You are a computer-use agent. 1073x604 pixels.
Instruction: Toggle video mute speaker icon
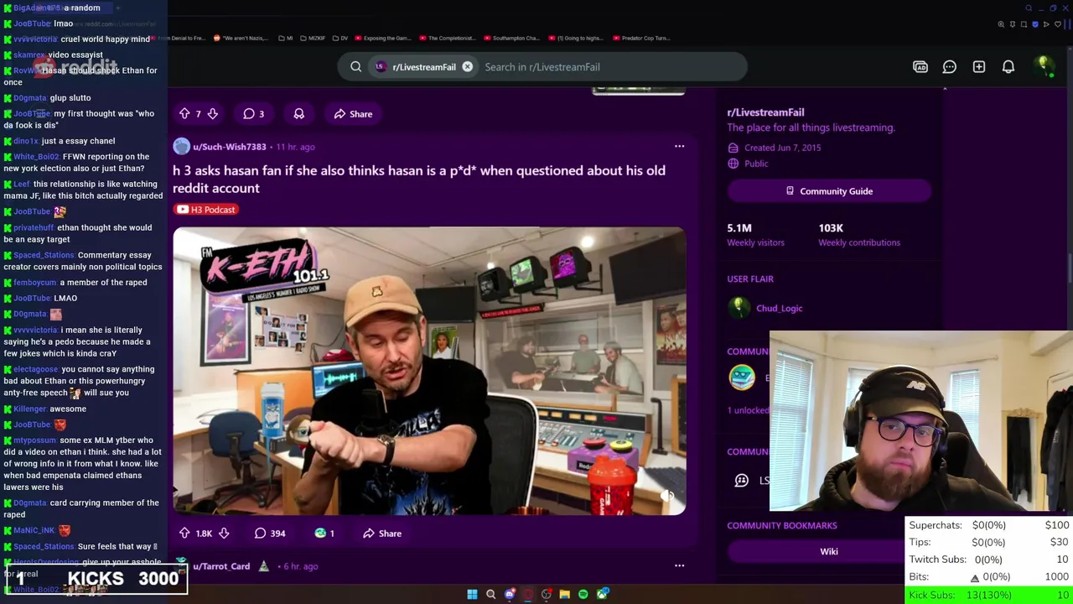coord(667,496)
